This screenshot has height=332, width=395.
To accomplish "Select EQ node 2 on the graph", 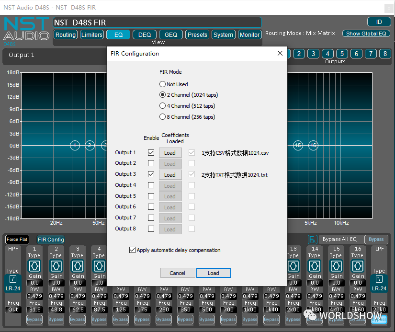I will (90, 145).
